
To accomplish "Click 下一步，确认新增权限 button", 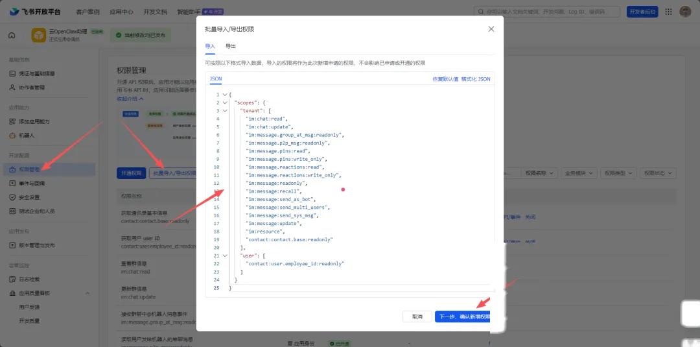I will pos(463,317).
